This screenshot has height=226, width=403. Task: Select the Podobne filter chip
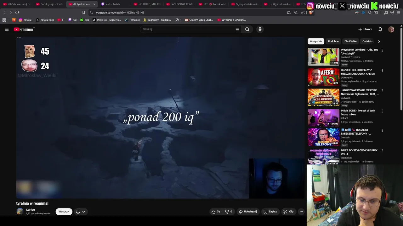coord(333,41)
